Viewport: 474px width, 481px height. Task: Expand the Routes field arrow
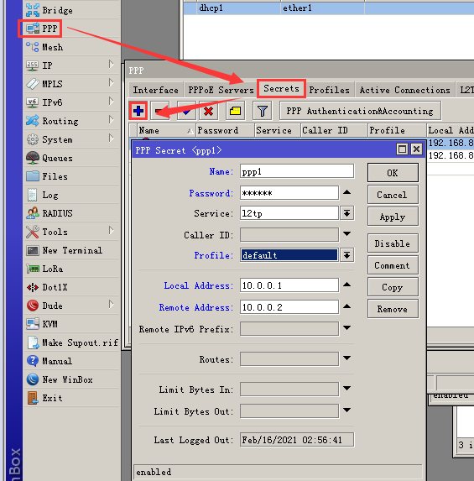click(346, 358)
